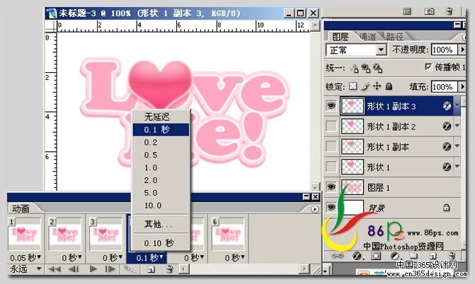Expand effects of 形状 1 副本 3
Image resolution: width=475 pixels, height=284 pixels.
[457, 105]
